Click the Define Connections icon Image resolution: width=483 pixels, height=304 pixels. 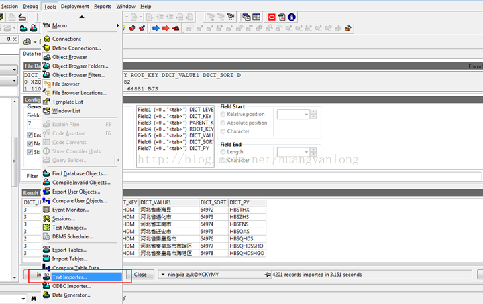click(x=46, y=48)
